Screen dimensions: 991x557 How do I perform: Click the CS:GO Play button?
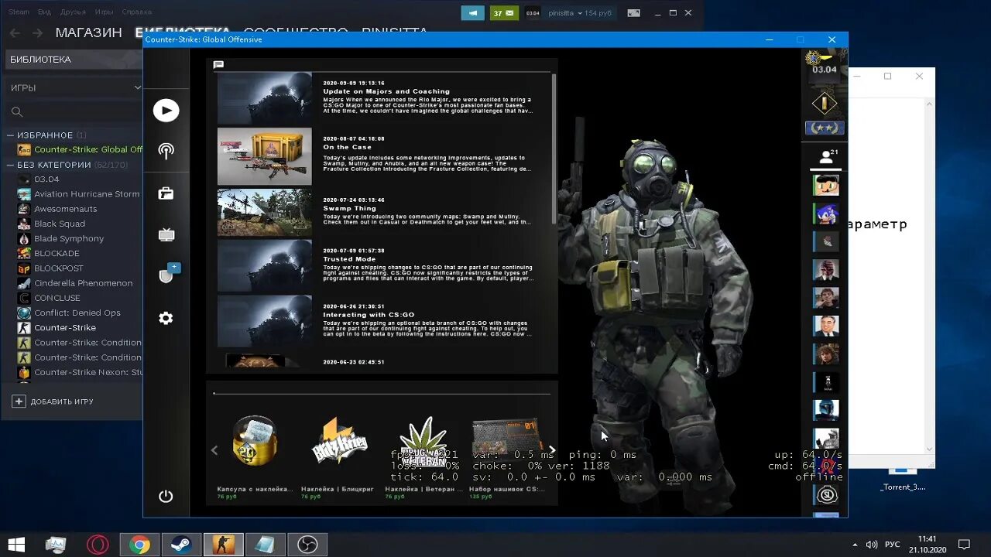coord(166,110)
